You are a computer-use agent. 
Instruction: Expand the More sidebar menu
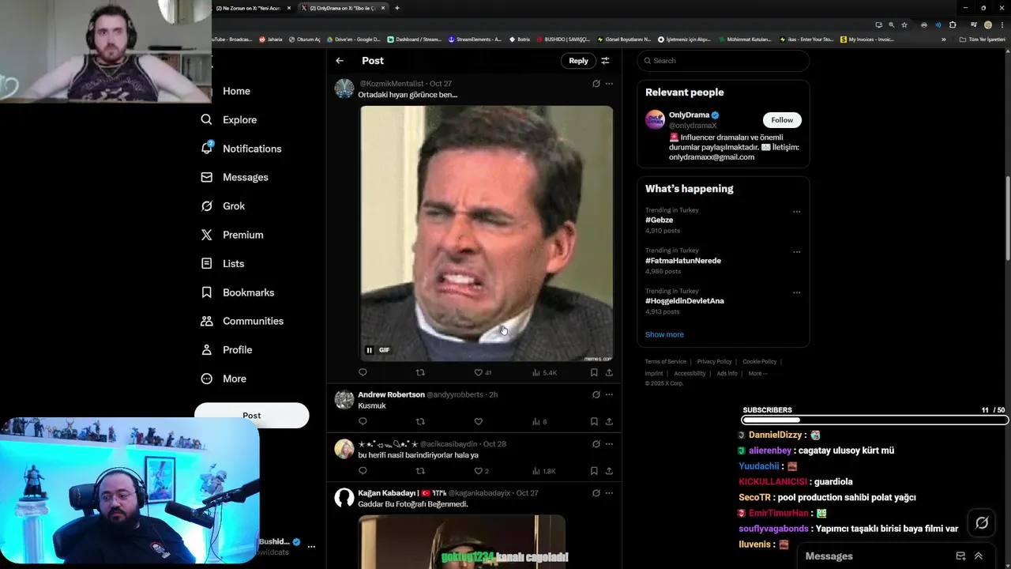click(224, 379)
